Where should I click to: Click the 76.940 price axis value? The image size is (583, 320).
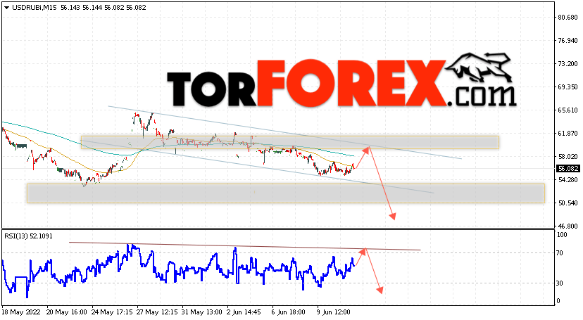pyautogui.click(x=568, y=41)
